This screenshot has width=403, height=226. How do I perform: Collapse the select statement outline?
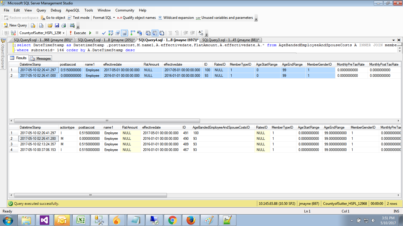pos(14,45)
